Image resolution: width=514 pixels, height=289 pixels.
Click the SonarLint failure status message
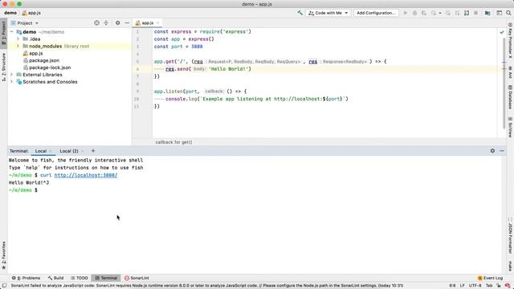point(207,286)
